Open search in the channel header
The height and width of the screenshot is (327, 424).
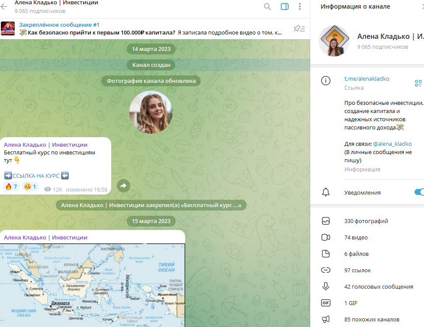(x=267, y=6)
